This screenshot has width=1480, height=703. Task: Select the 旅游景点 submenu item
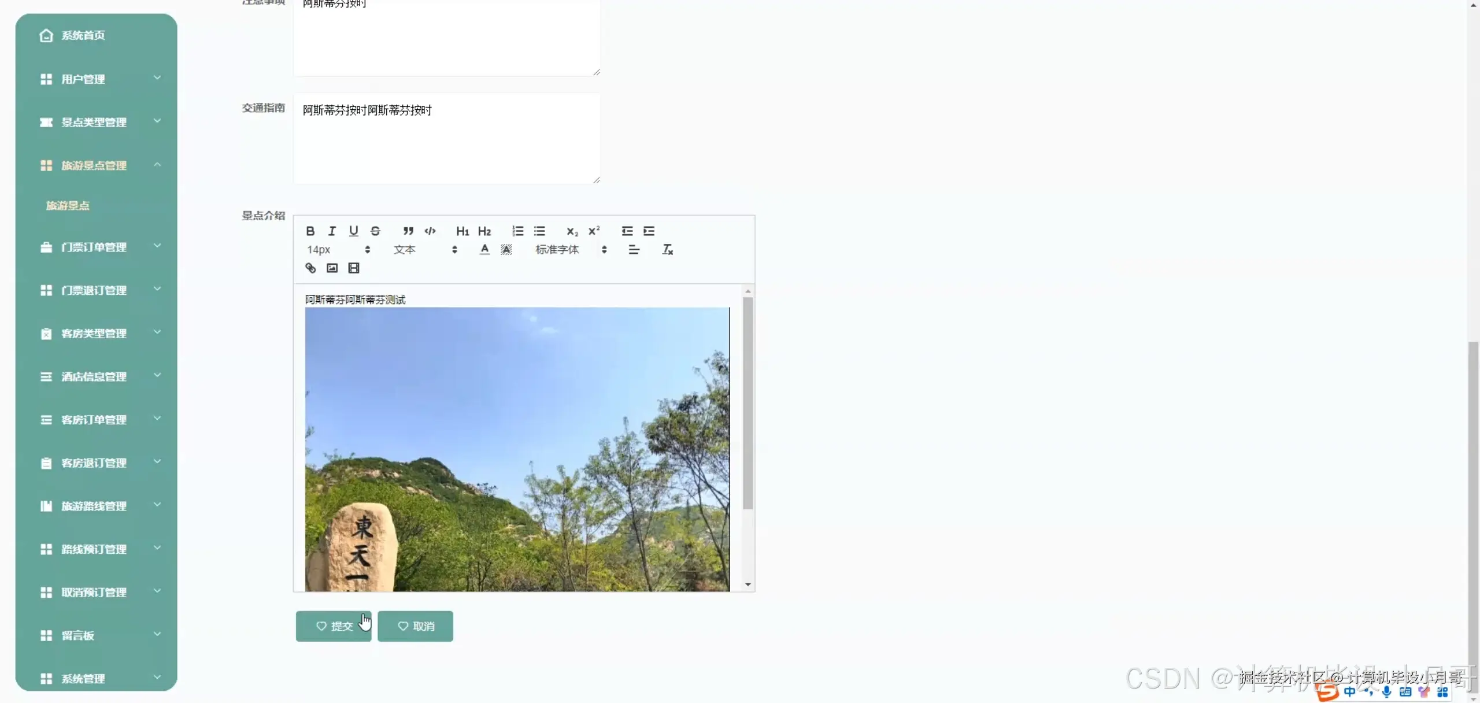click(x=68, y=206)
